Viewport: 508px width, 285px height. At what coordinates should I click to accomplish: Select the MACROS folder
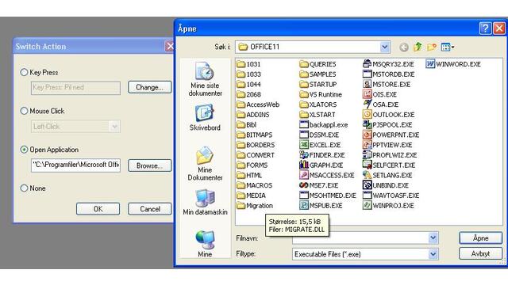254,185
